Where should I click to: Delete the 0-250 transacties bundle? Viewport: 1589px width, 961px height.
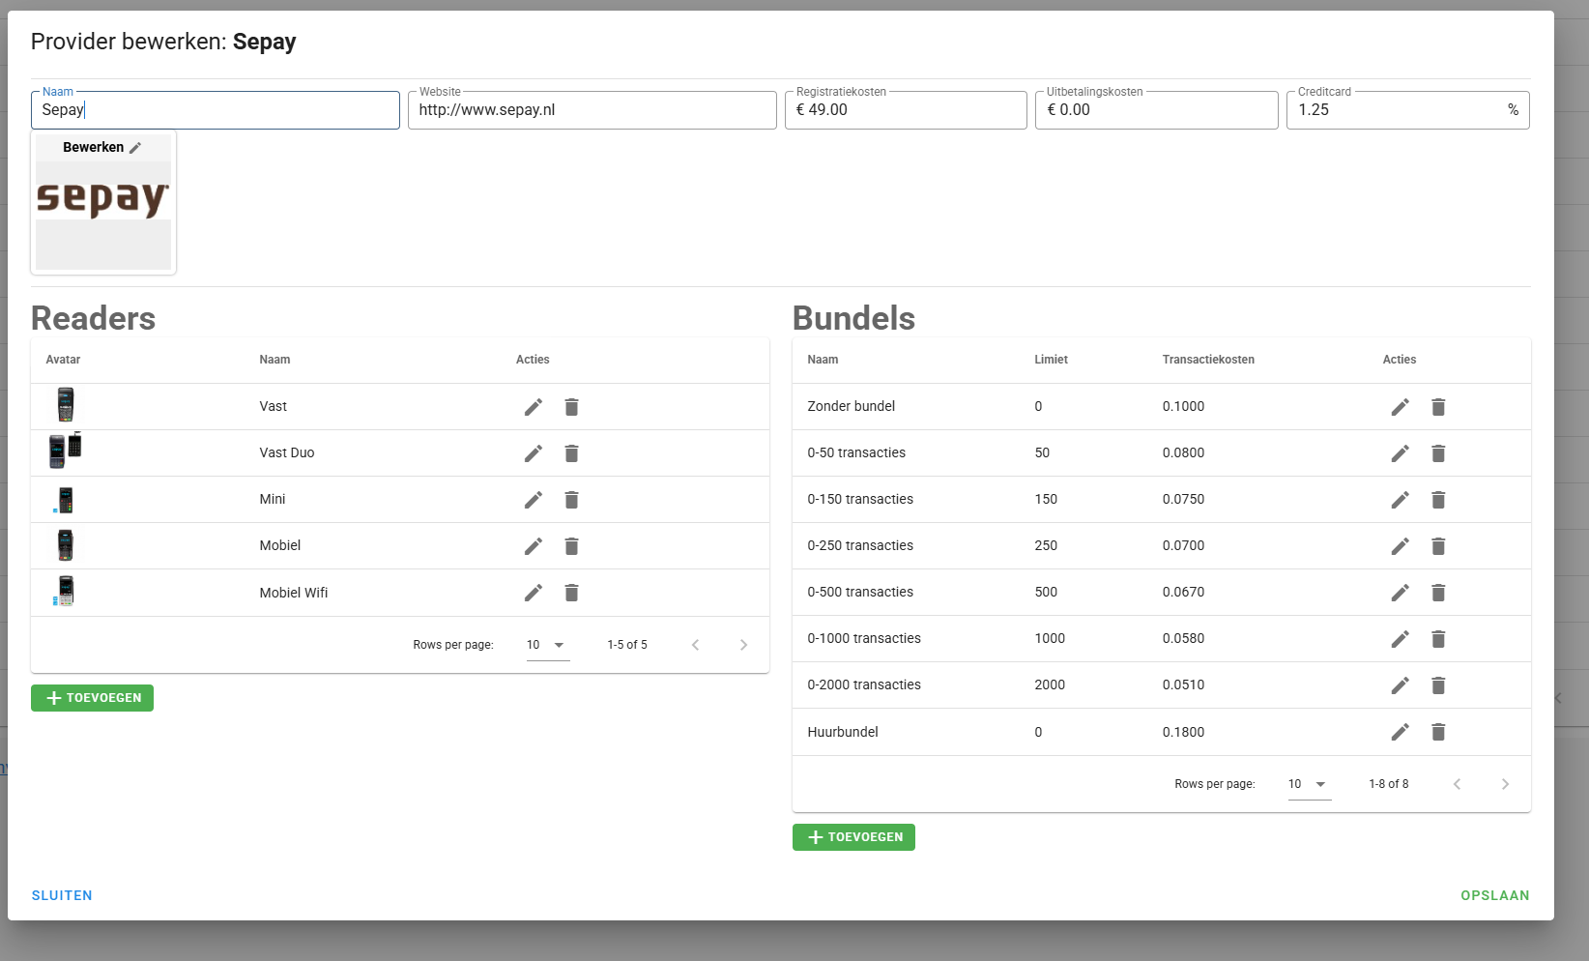1438,546
